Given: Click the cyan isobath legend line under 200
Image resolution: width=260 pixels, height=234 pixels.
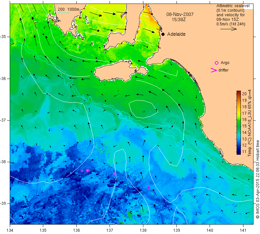Looking at the screenshot, I should click(64, 13).
